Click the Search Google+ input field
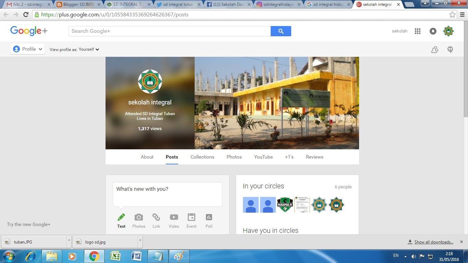 pyautogui.click(x=170, y=31)
